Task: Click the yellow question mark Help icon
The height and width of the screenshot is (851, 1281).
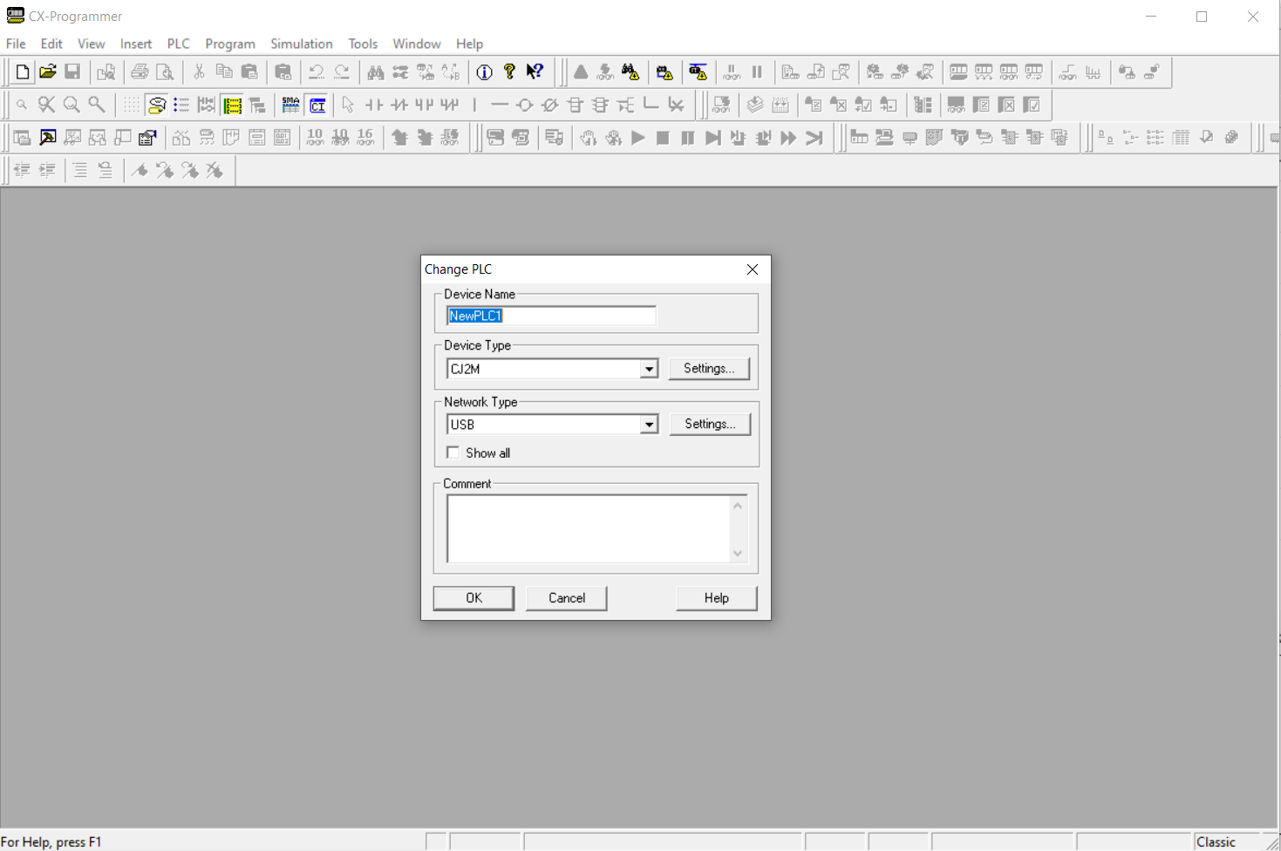Action: (x=510, y=72)
